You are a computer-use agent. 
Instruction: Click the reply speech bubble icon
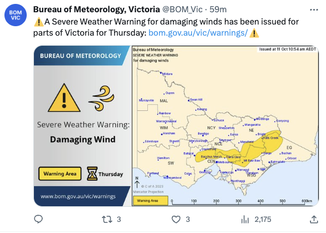click(x=38, y=219)
